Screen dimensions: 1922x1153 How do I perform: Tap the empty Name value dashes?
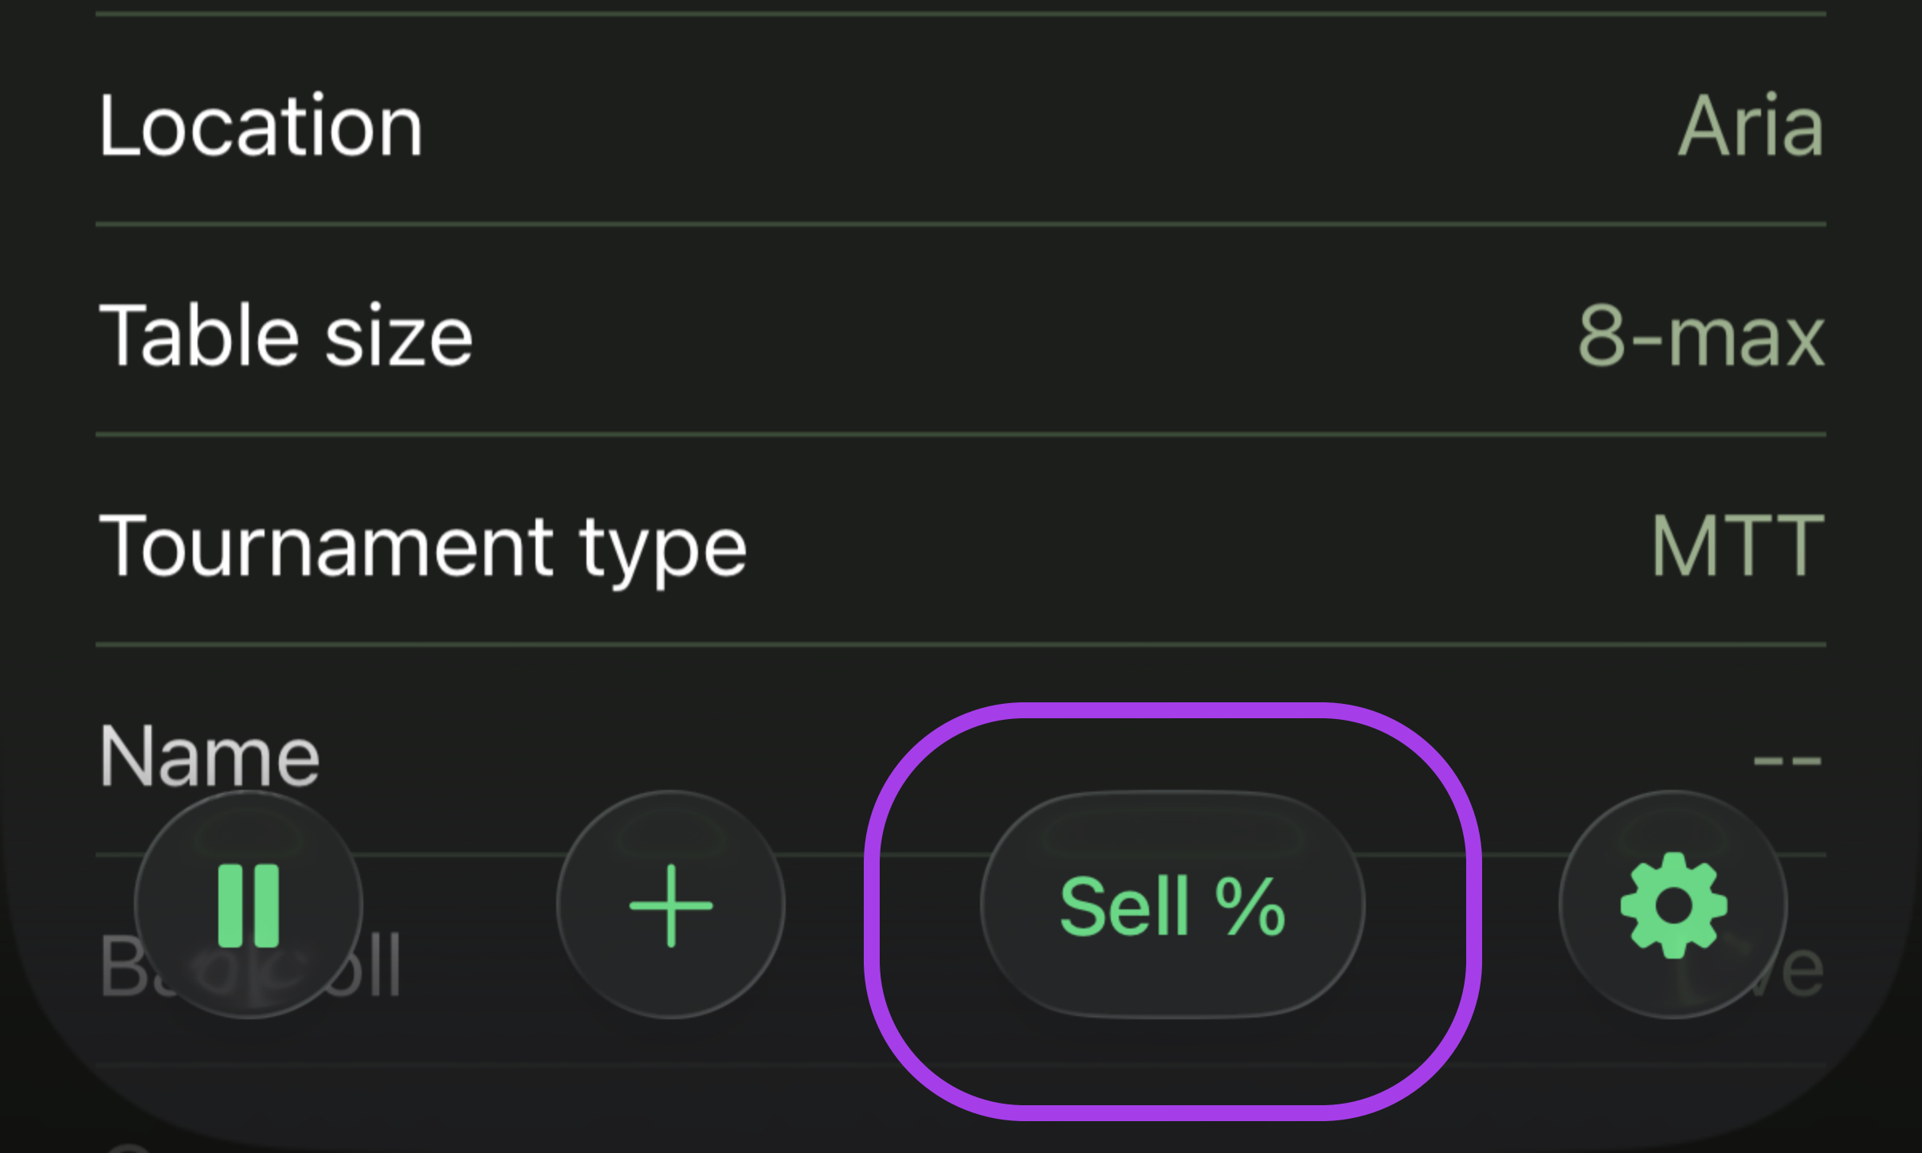coord(1787,760)
